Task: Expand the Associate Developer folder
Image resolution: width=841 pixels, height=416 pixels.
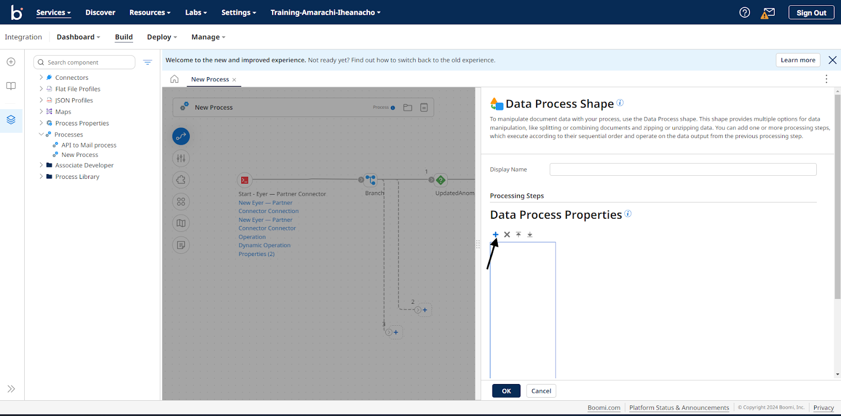Action: [41, 165]
